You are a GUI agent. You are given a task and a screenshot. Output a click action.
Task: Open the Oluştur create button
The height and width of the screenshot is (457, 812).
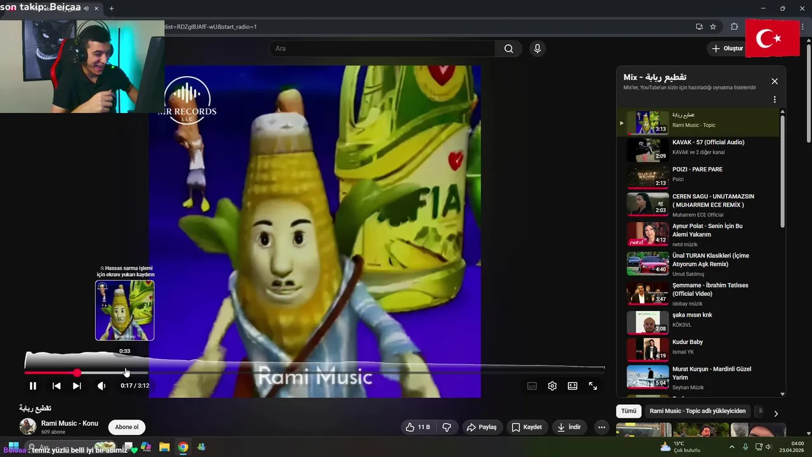click(727, 48)
